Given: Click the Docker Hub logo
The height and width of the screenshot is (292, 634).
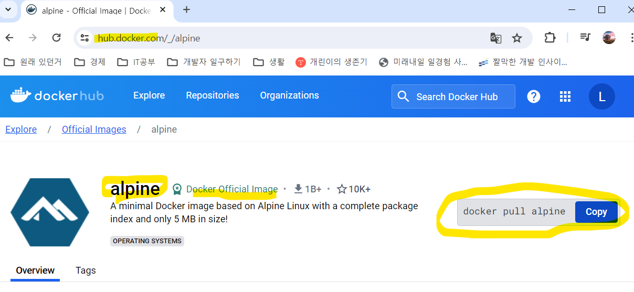Looking at the screenshot, I should pyautogui.click(x=57, y=95).
